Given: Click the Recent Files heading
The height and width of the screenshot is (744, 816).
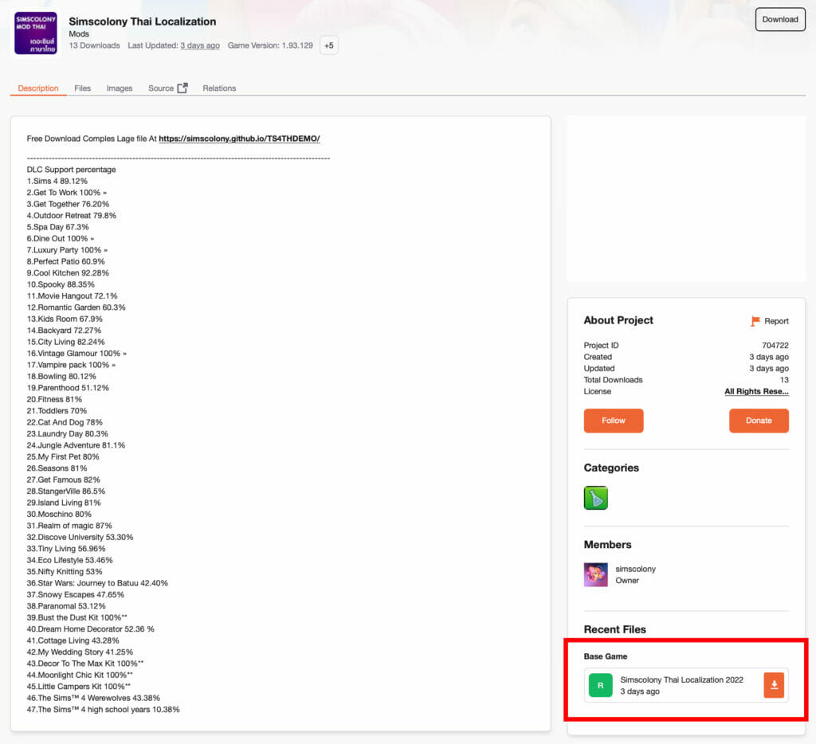Looking at the screenshot, I should tap(614, 629).
